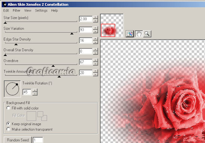The image size is (205, 143).
Task: Decrease Size Variation with down arrow
Action: coord(96,31)
